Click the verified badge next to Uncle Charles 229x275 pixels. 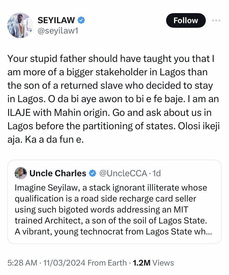click(93, 173)
